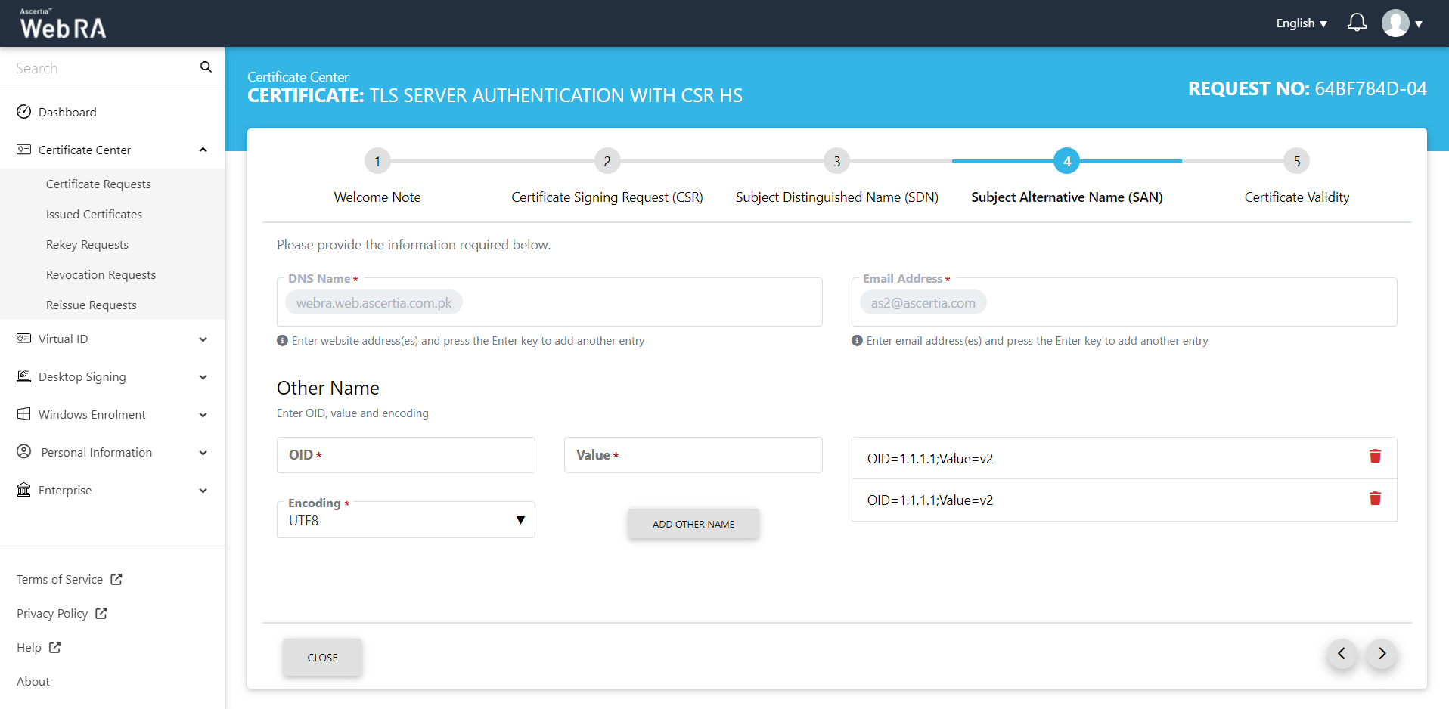Viewport: 1449px width, 709px height.
Task: Click the Certificate Center breadcrumb text
Action: 298,77
